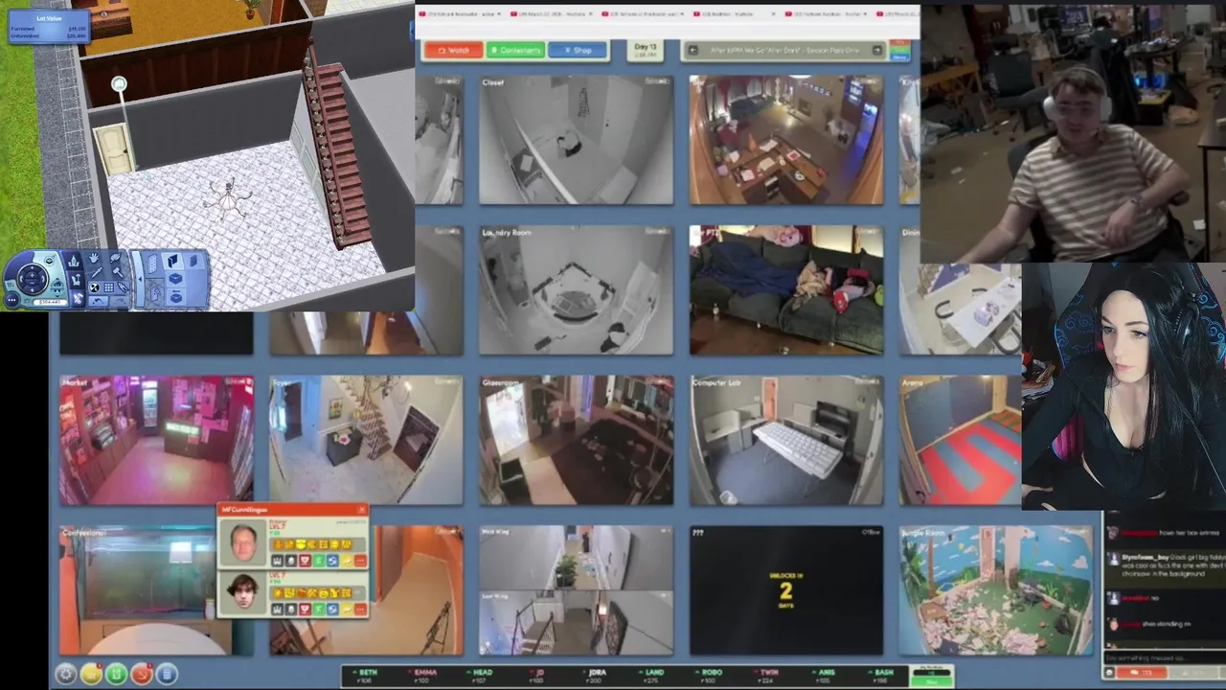Screen dimensions: 1226x690
Task: Zoom in with Sims camera plus control
Action: pos(32,275)
